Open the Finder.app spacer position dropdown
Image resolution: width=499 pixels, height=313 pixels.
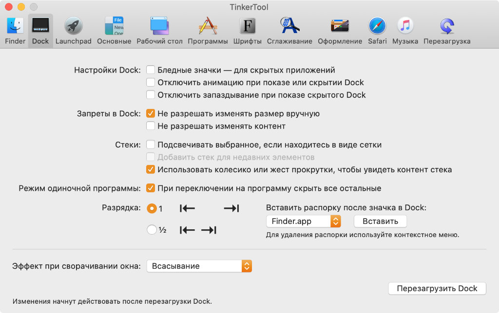(303, 221)
